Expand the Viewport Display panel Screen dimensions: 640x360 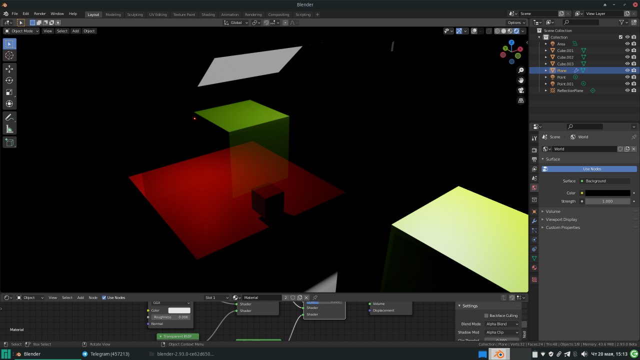(561, 219)
